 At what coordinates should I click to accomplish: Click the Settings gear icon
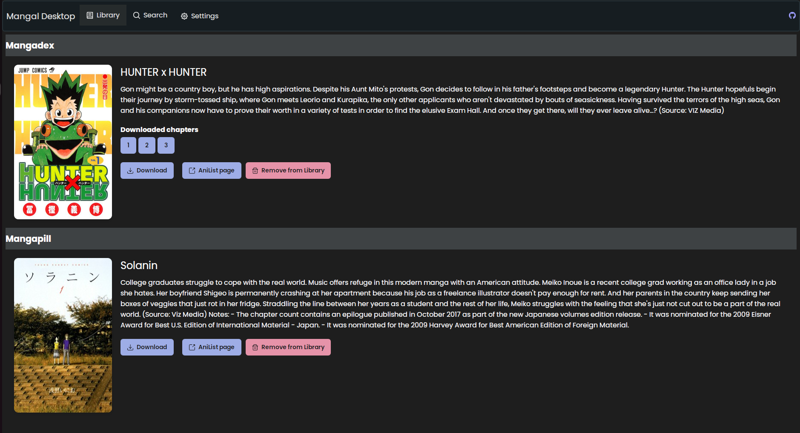pos(184,16)
